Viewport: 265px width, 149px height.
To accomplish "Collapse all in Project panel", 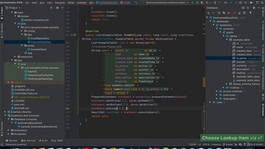I will click(51, 8).
